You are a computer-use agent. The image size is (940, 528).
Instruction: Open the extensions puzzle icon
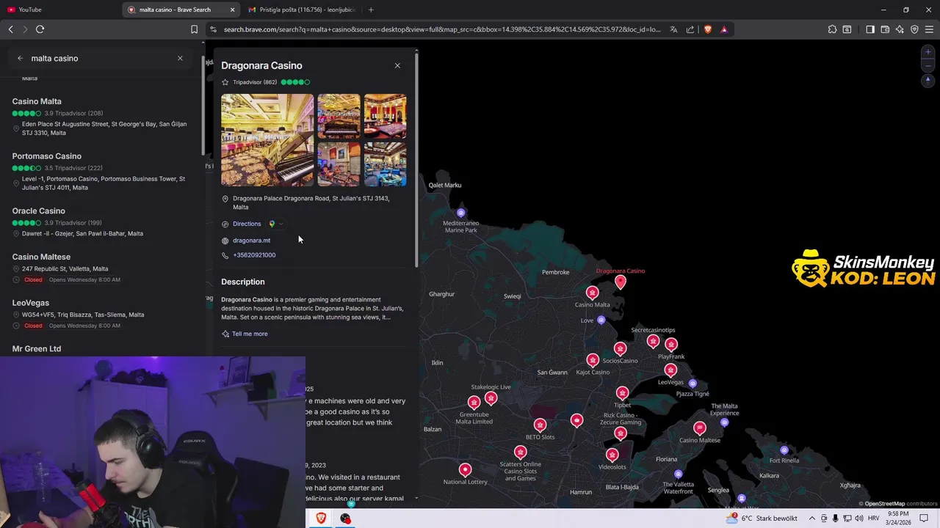tap(832, 29)
